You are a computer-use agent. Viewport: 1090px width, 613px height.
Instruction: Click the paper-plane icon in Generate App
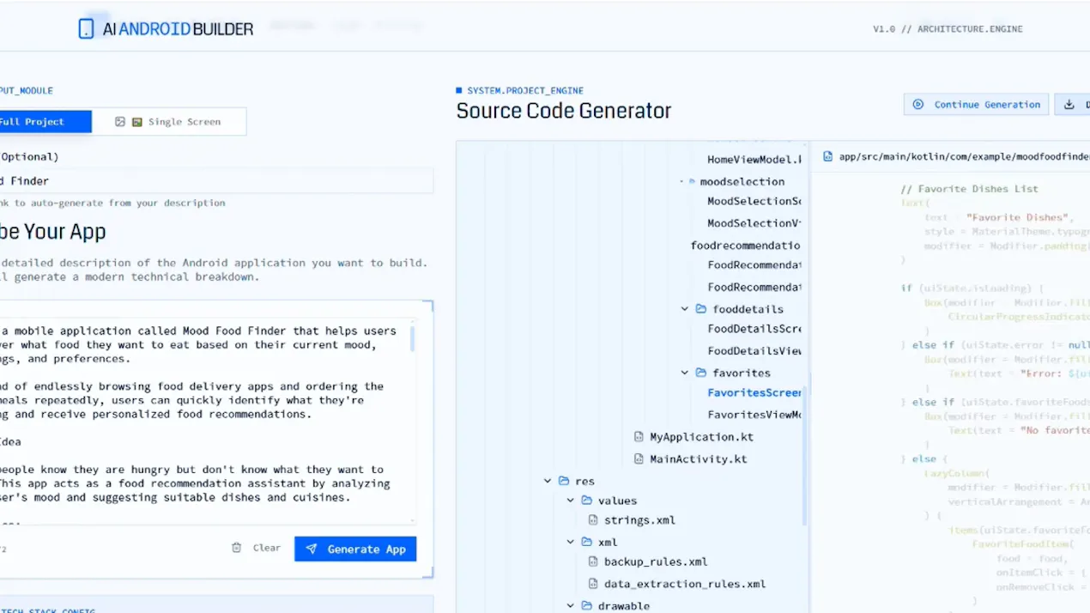(312, 549)
